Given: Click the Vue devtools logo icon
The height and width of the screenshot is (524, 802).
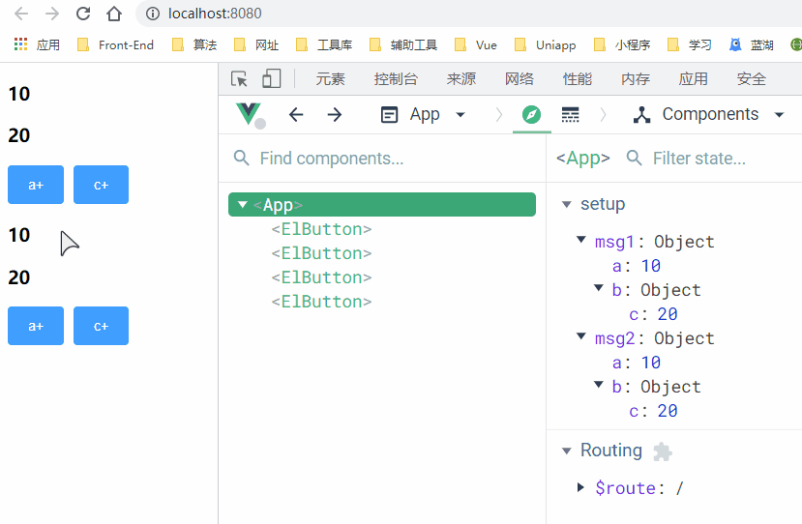Looking at the screenshot, I should point(249,114).
